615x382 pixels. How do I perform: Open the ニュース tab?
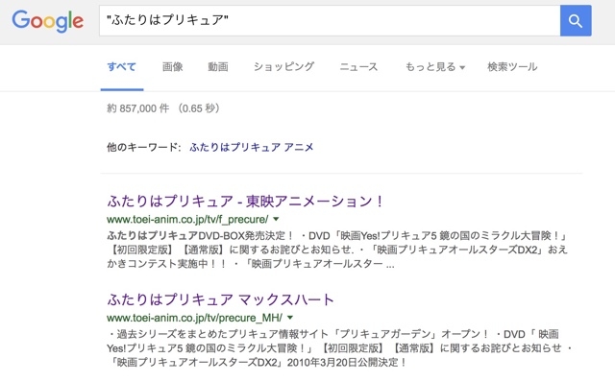pyautogui.click(x=358, y=67)
